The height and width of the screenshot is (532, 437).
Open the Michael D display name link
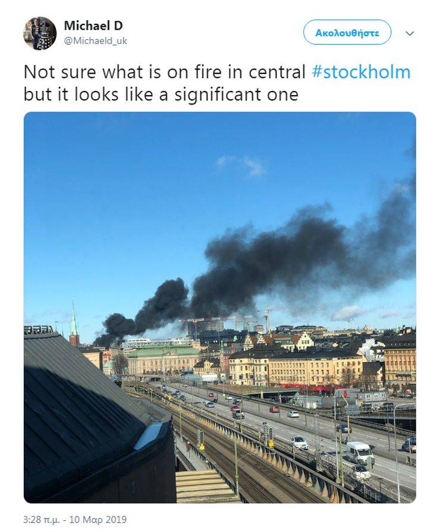click(92, 26)
